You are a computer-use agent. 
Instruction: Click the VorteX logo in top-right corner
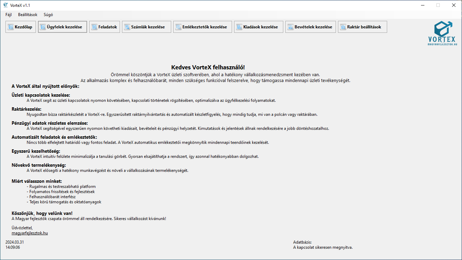(442, 33)
